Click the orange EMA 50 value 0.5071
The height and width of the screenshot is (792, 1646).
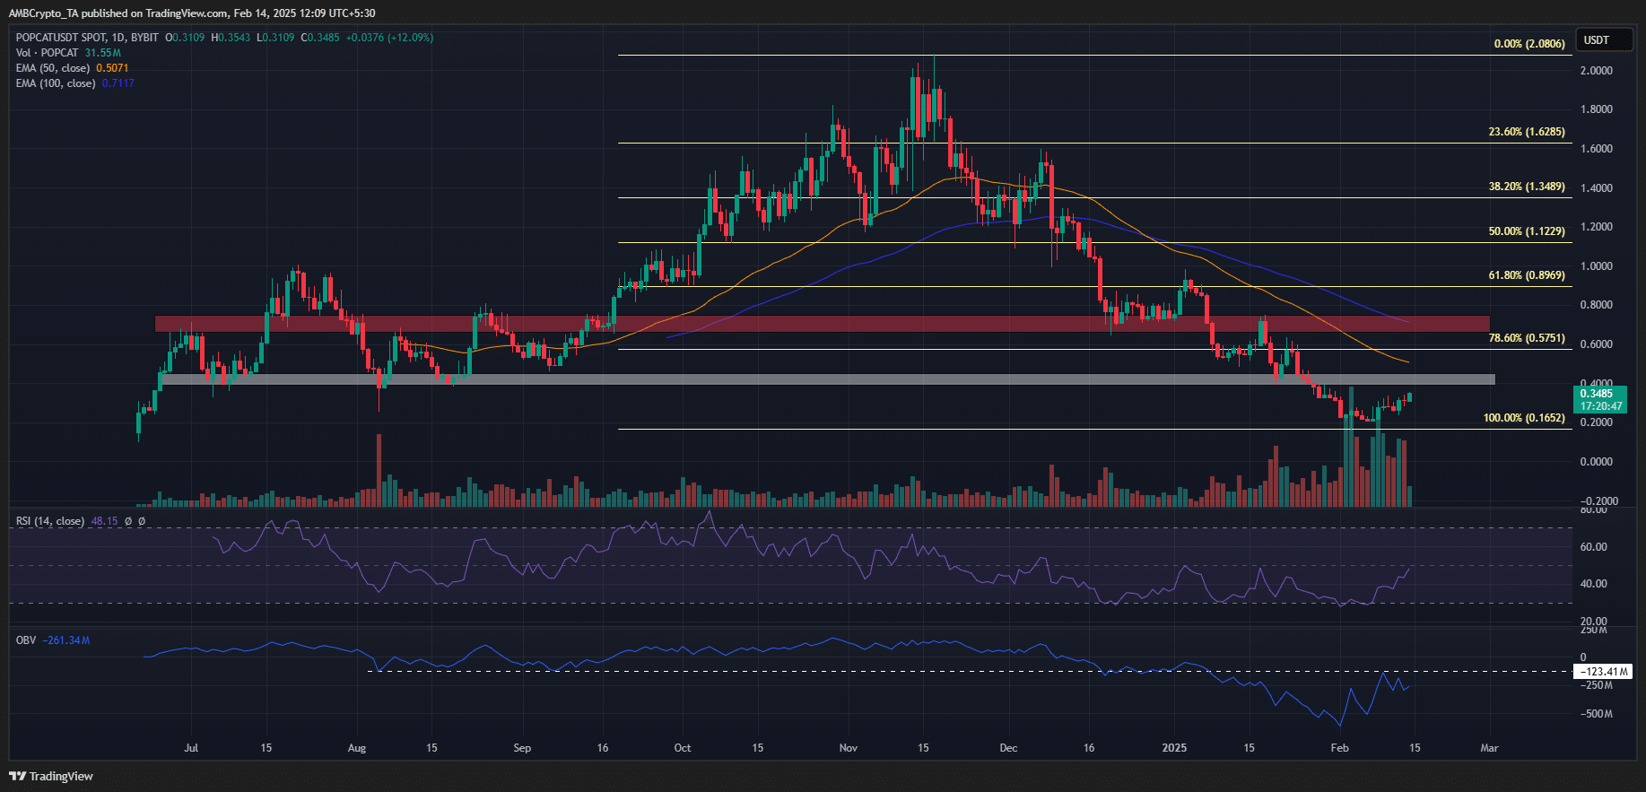point(112,68)
